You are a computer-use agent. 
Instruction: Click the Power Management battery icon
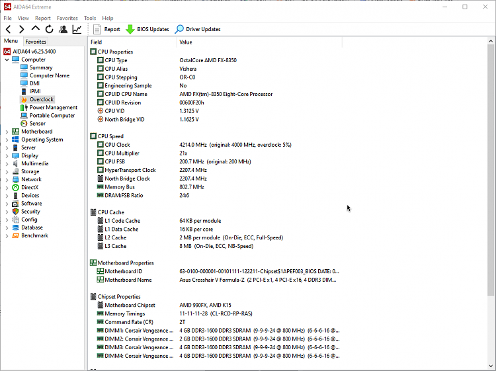(x=24, y=108)
